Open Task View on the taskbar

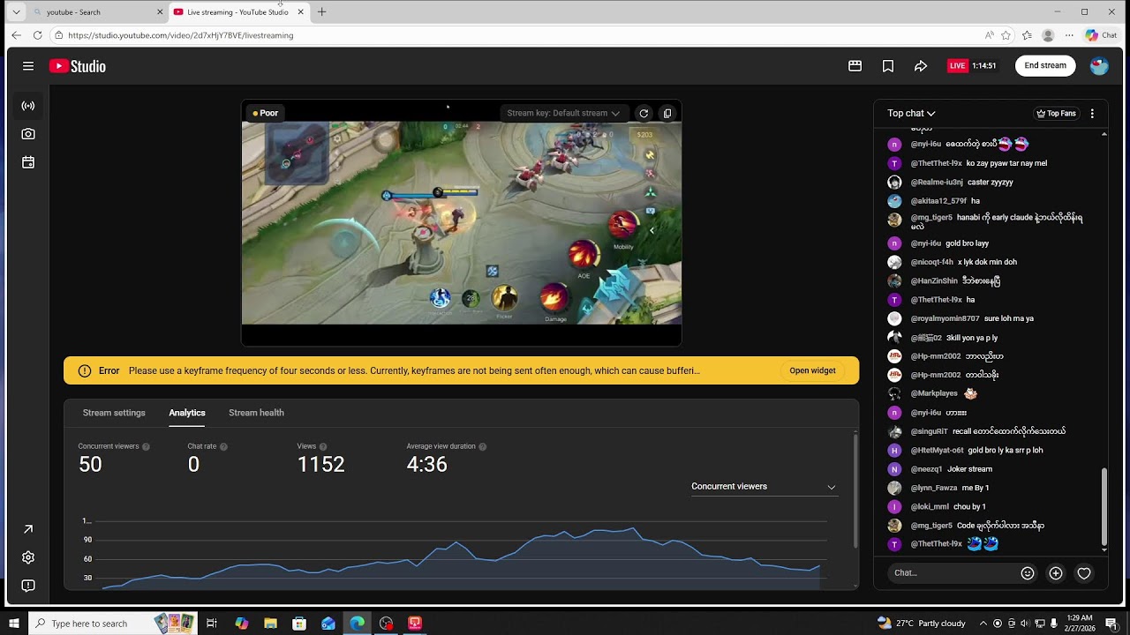(x=212, y=624)
